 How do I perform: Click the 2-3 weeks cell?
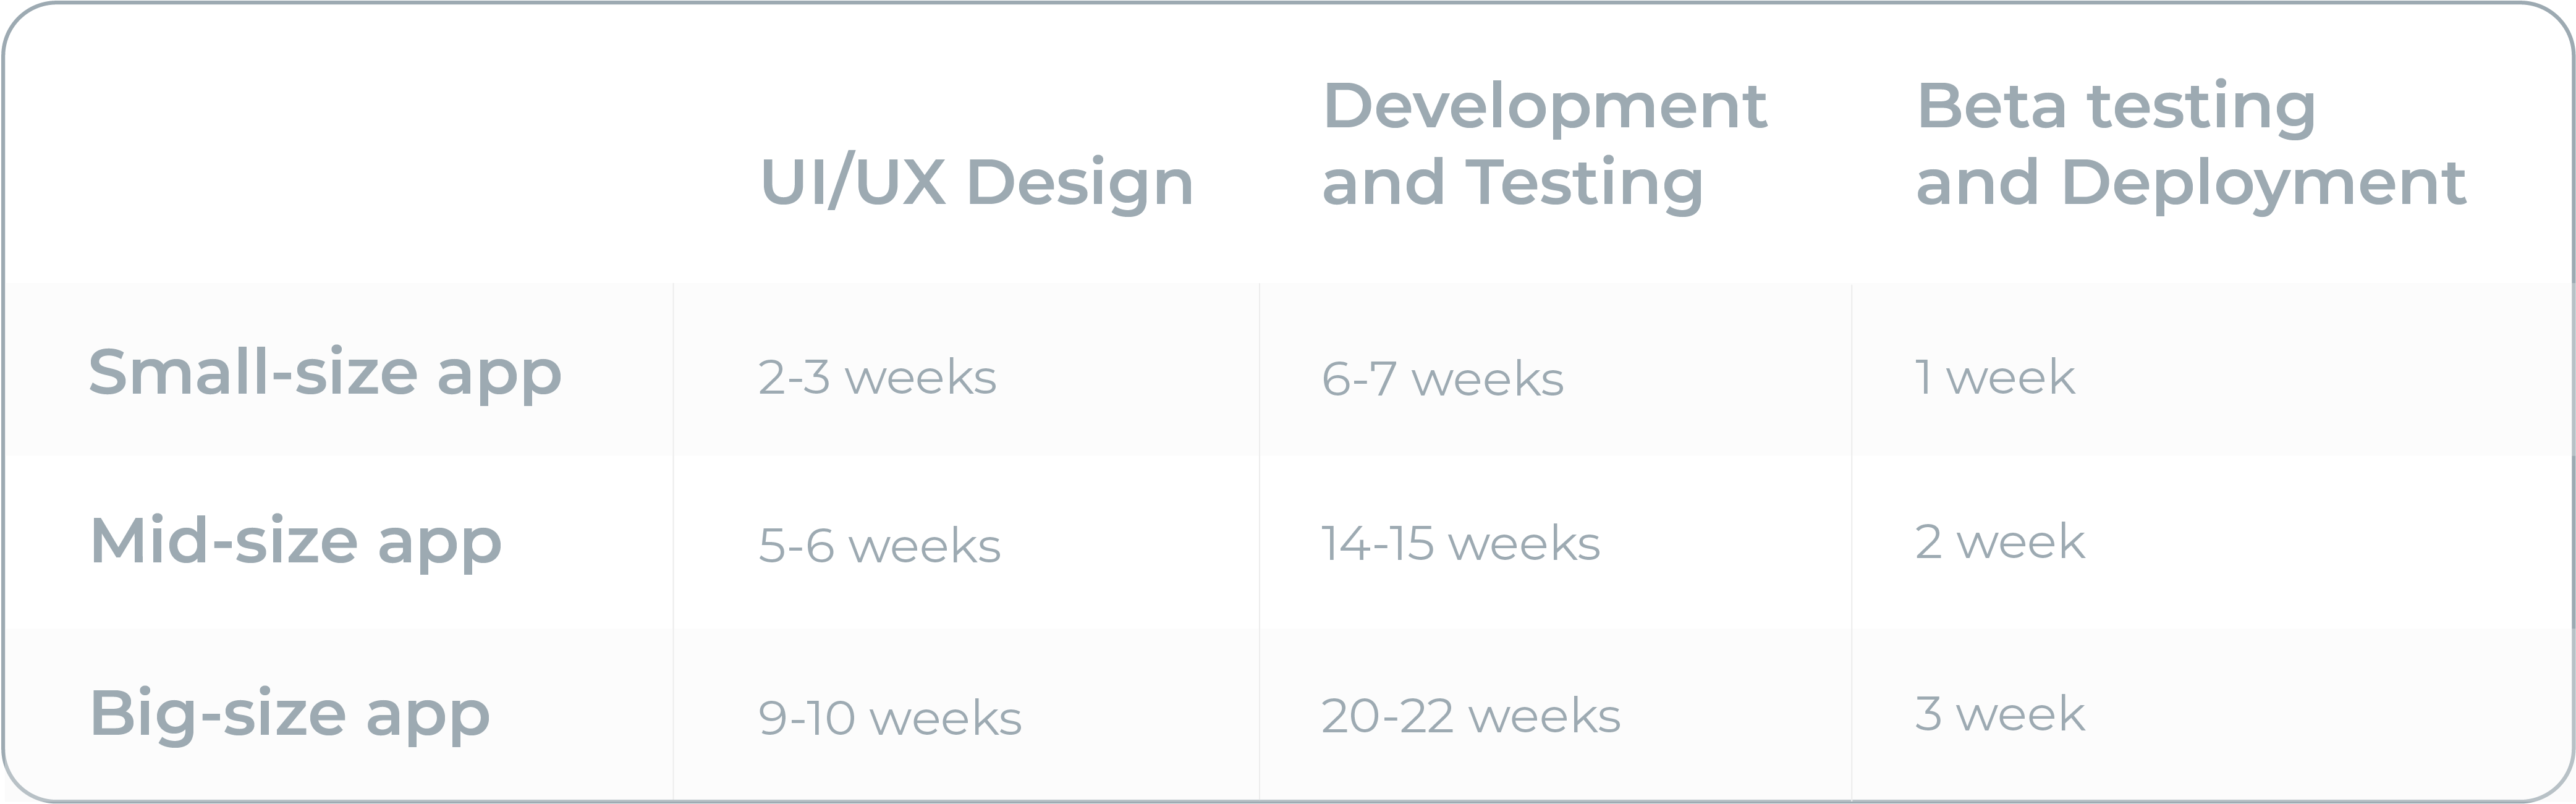[x=877, y=378]
